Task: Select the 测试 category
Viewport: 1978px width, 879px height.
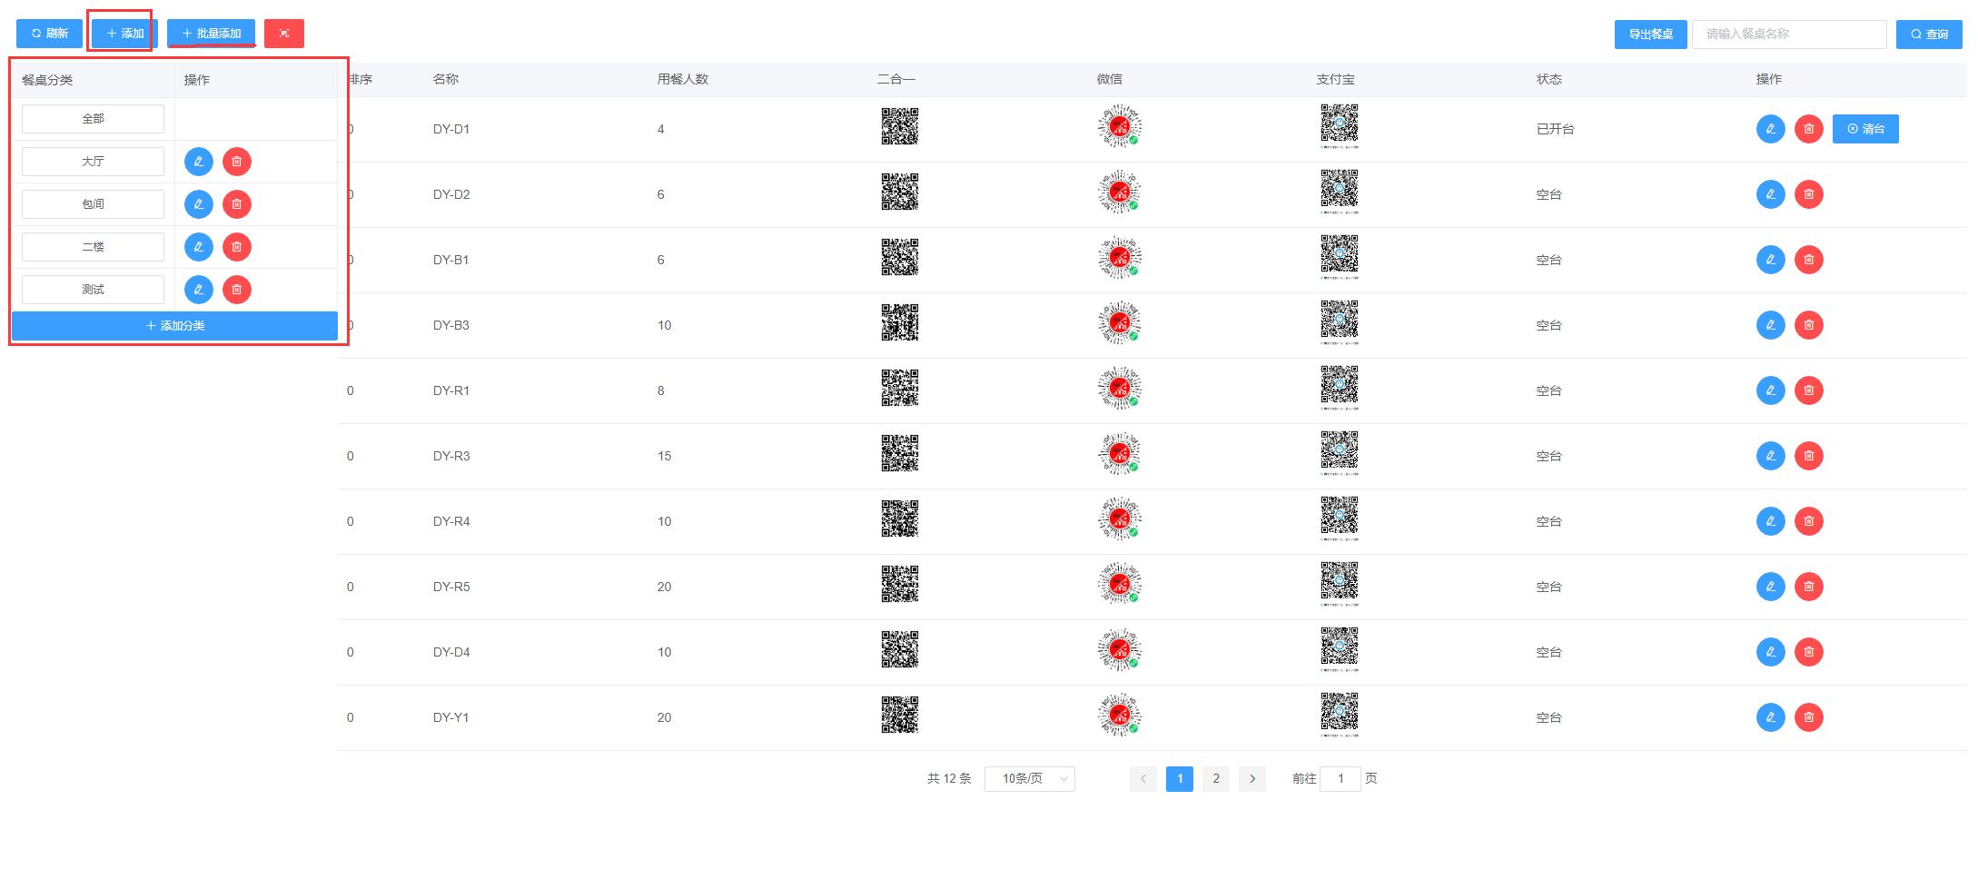Action: point(93,290)
